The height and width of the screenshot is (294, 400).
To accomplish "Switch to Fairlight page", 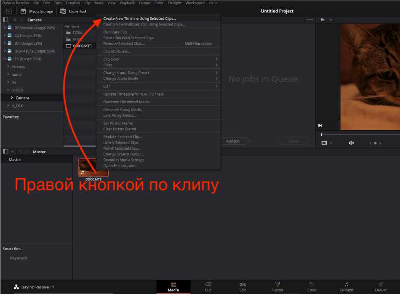I will point(347,287).
